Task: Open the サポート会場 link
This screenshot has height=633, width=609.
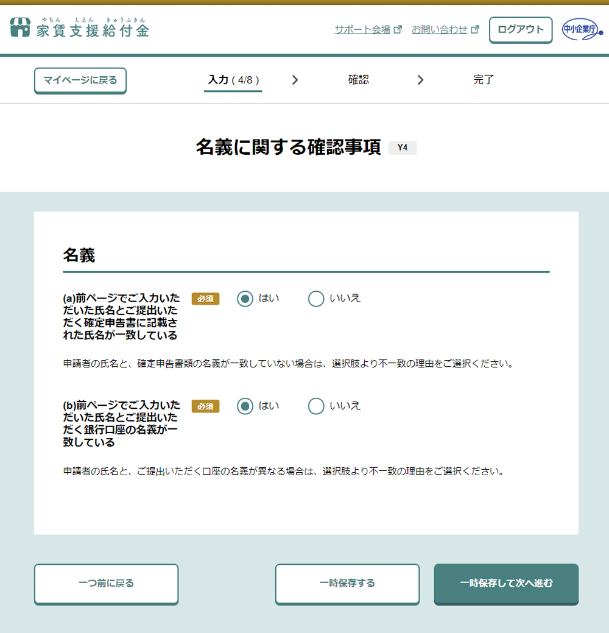Action: click(362, 29)
